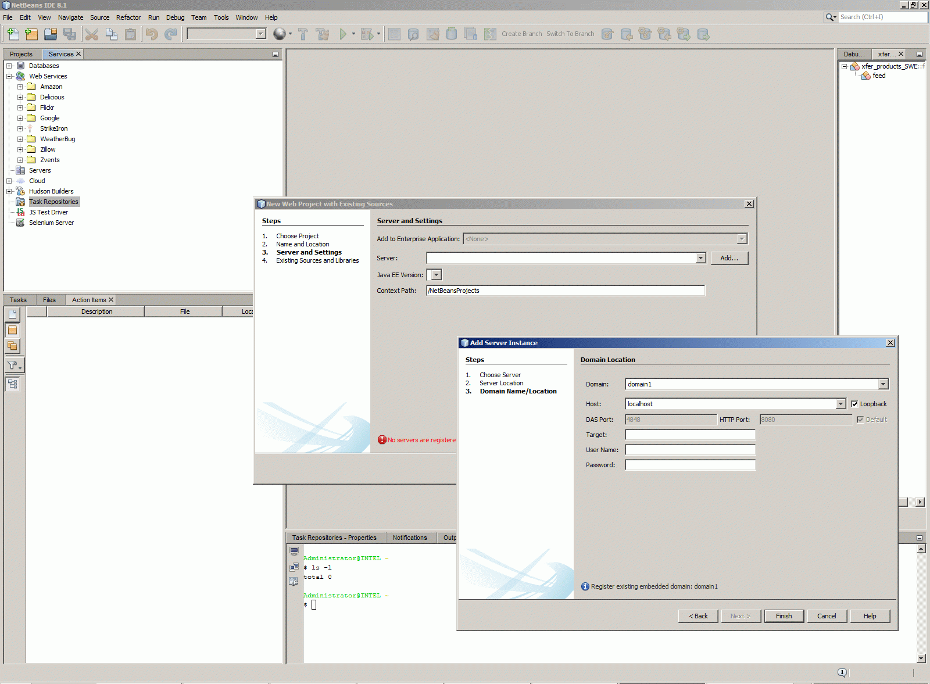The image size is (930, 684).
Task: Click the Undo toolbar icon
Action: [x=152, y=34]
